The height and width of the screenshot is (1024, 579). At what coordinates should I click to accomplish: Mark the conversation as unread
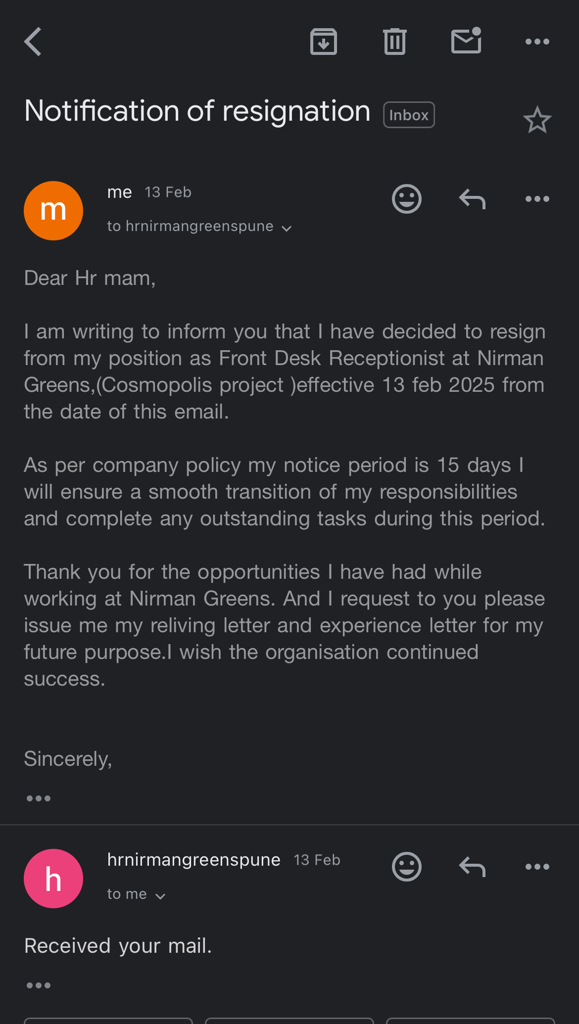466,41
